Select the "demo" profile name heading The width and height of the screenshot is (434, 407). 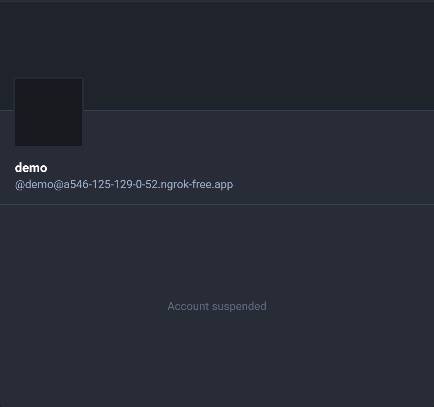31,168
